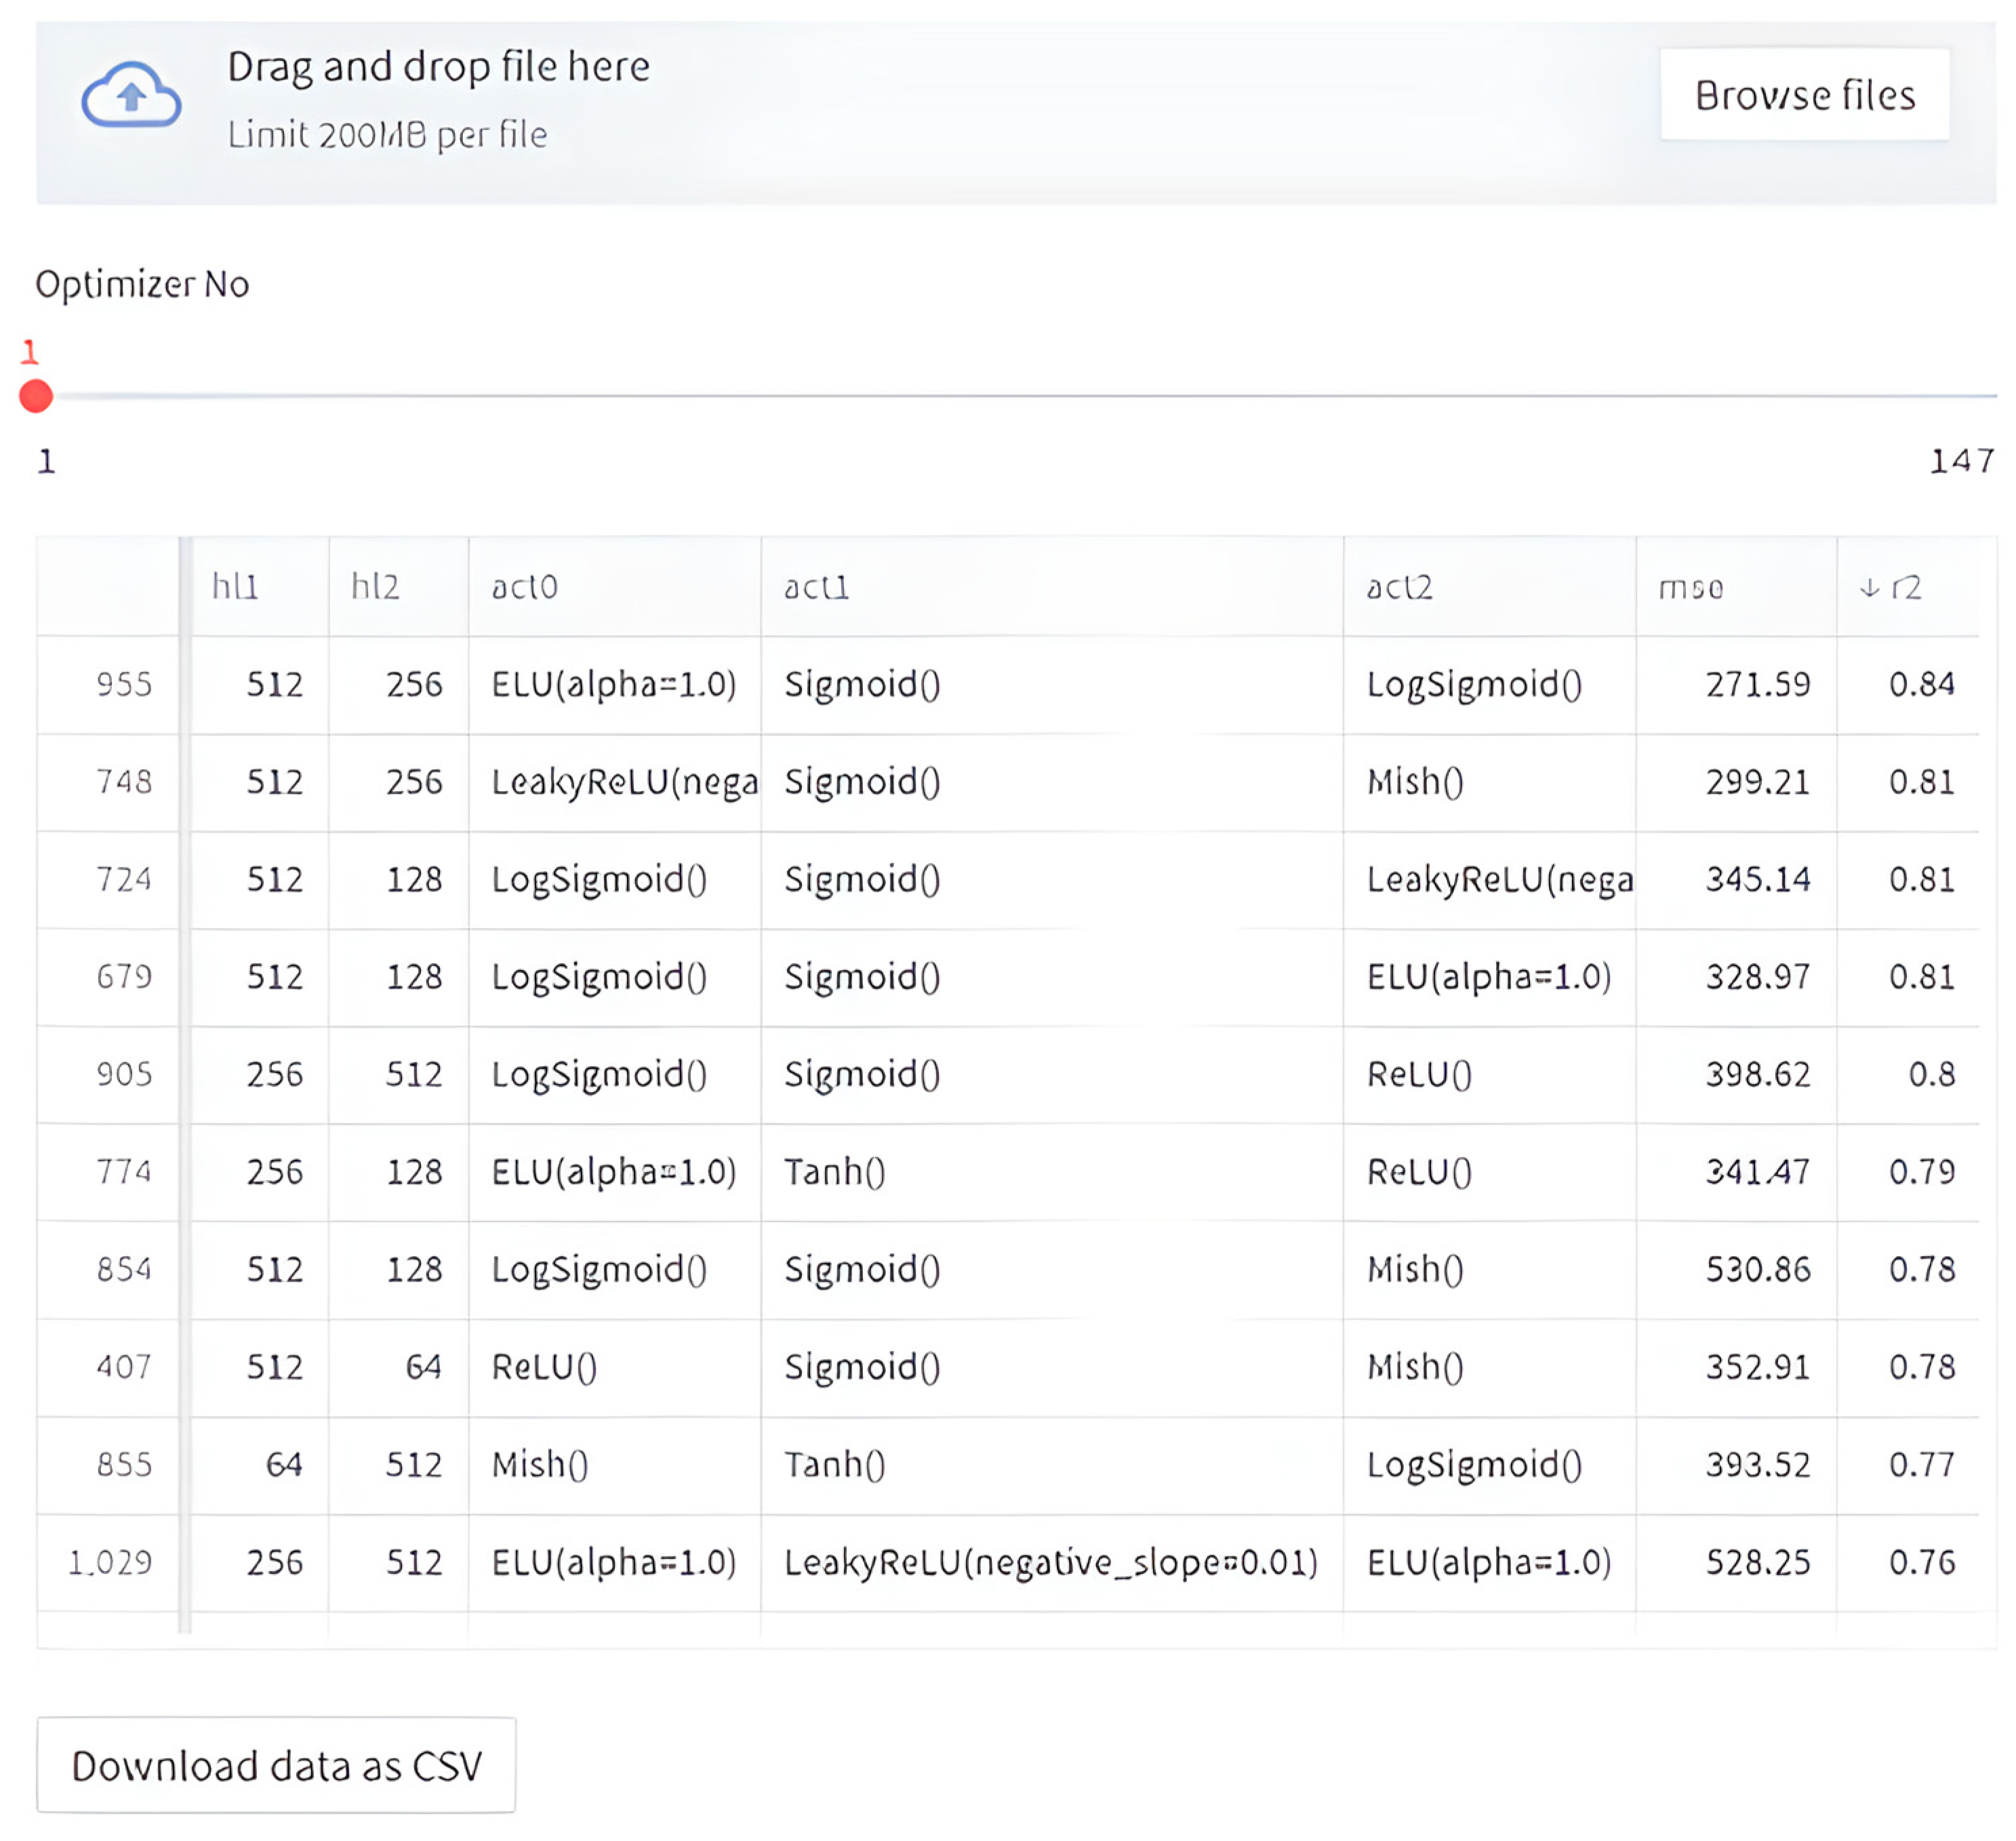Click the act2 column header
The image size is (2016, 1841).
[x=1399, y=587]
